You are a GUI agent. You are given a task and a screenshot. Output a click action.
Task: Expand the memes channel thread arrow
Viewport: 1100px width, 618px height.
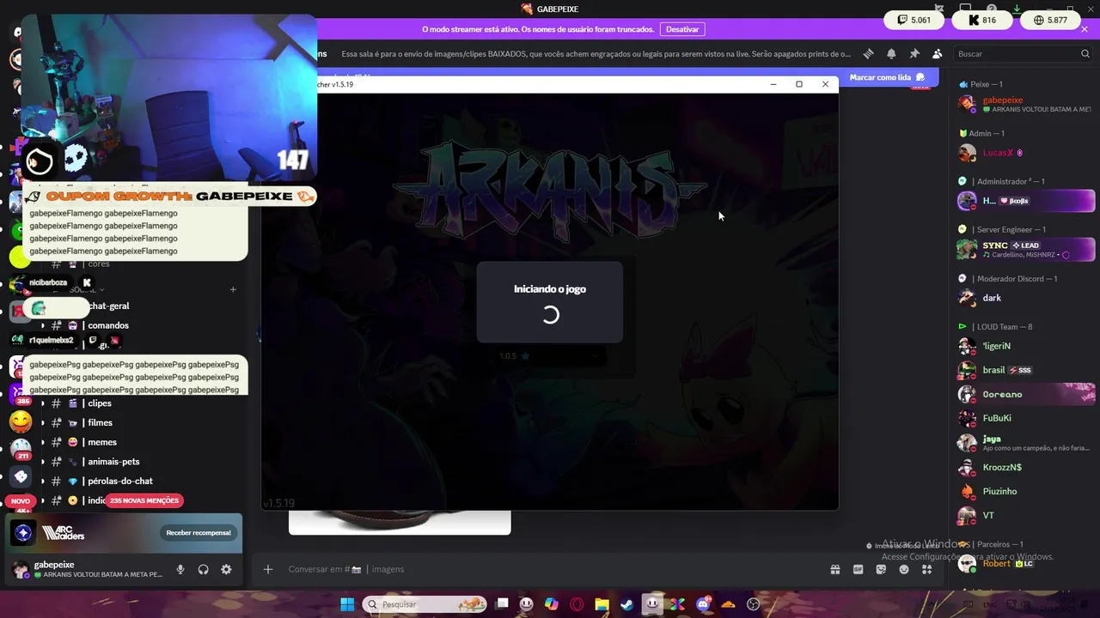point(43,442)
